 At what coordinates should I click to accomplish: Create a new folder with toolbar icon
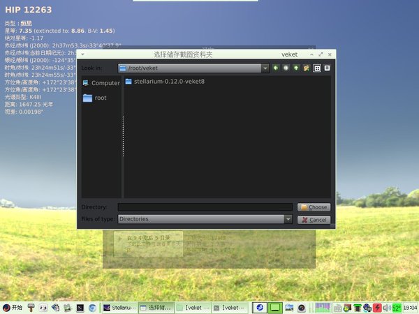[306, 68]
